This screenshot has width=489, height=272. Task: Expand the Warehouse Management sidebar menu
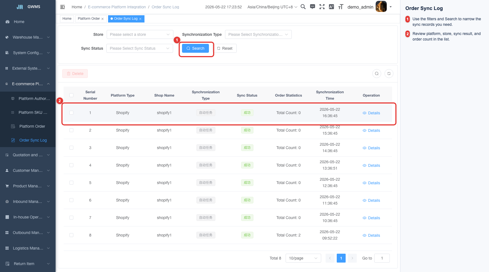pos(28,37)
